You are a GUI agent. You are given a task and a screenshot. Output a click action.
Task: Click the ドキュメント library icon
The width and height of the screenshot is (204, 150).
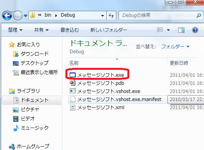(x=16, y=100)
